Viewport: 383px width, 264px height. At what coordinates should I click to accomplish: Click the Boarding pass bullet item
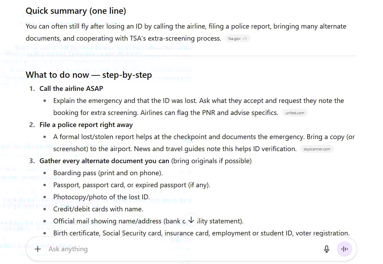[x=108, y=173]
